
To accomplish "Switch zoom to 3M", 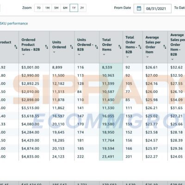I will [56, 8].
